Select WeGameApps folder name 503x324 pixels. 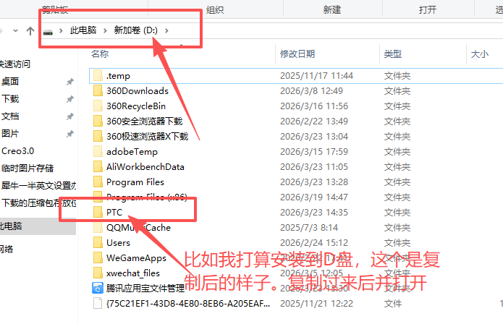136,258
